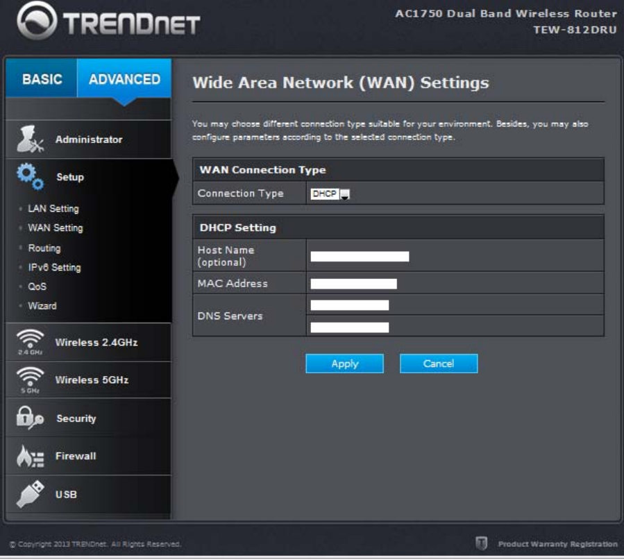Open the USB menu section
The height and width of the screenshot is (560, 624).
pos(89,494)
